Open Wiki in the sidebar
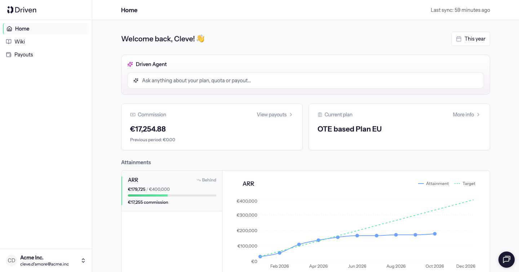519x272 pixels. pos(46,42)
